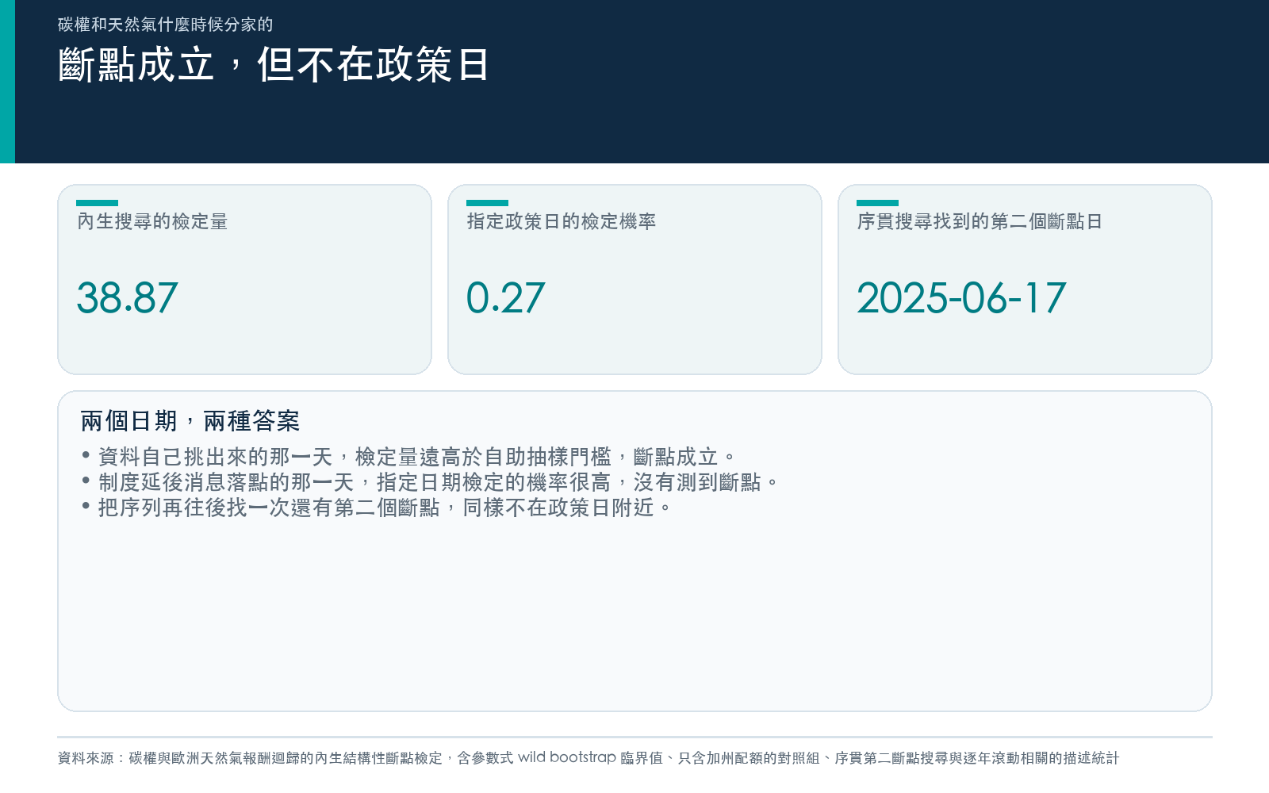The height and width of the screenshot is (793, 1269).
Task: Click the label 序貫搜尋找到的第二個斷點日
Action: (x=980, y=222)
